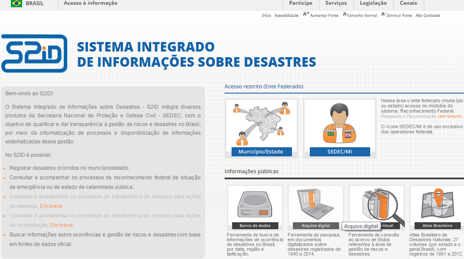Viewport: 464px width, 259px height.
Task: Reset text with Tamanho Normal
Action: click(x=360, y=16)
